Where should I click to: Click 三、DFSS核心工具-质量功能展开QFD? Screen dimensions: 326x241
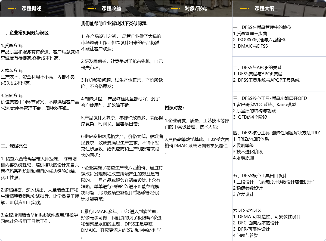tap(270, 98)
